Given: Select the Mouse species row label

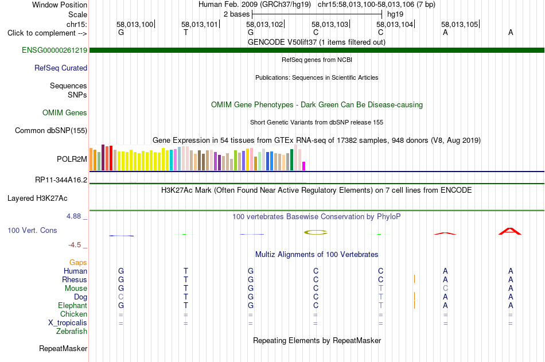Looking at the screenshot, I should point(76,288).
